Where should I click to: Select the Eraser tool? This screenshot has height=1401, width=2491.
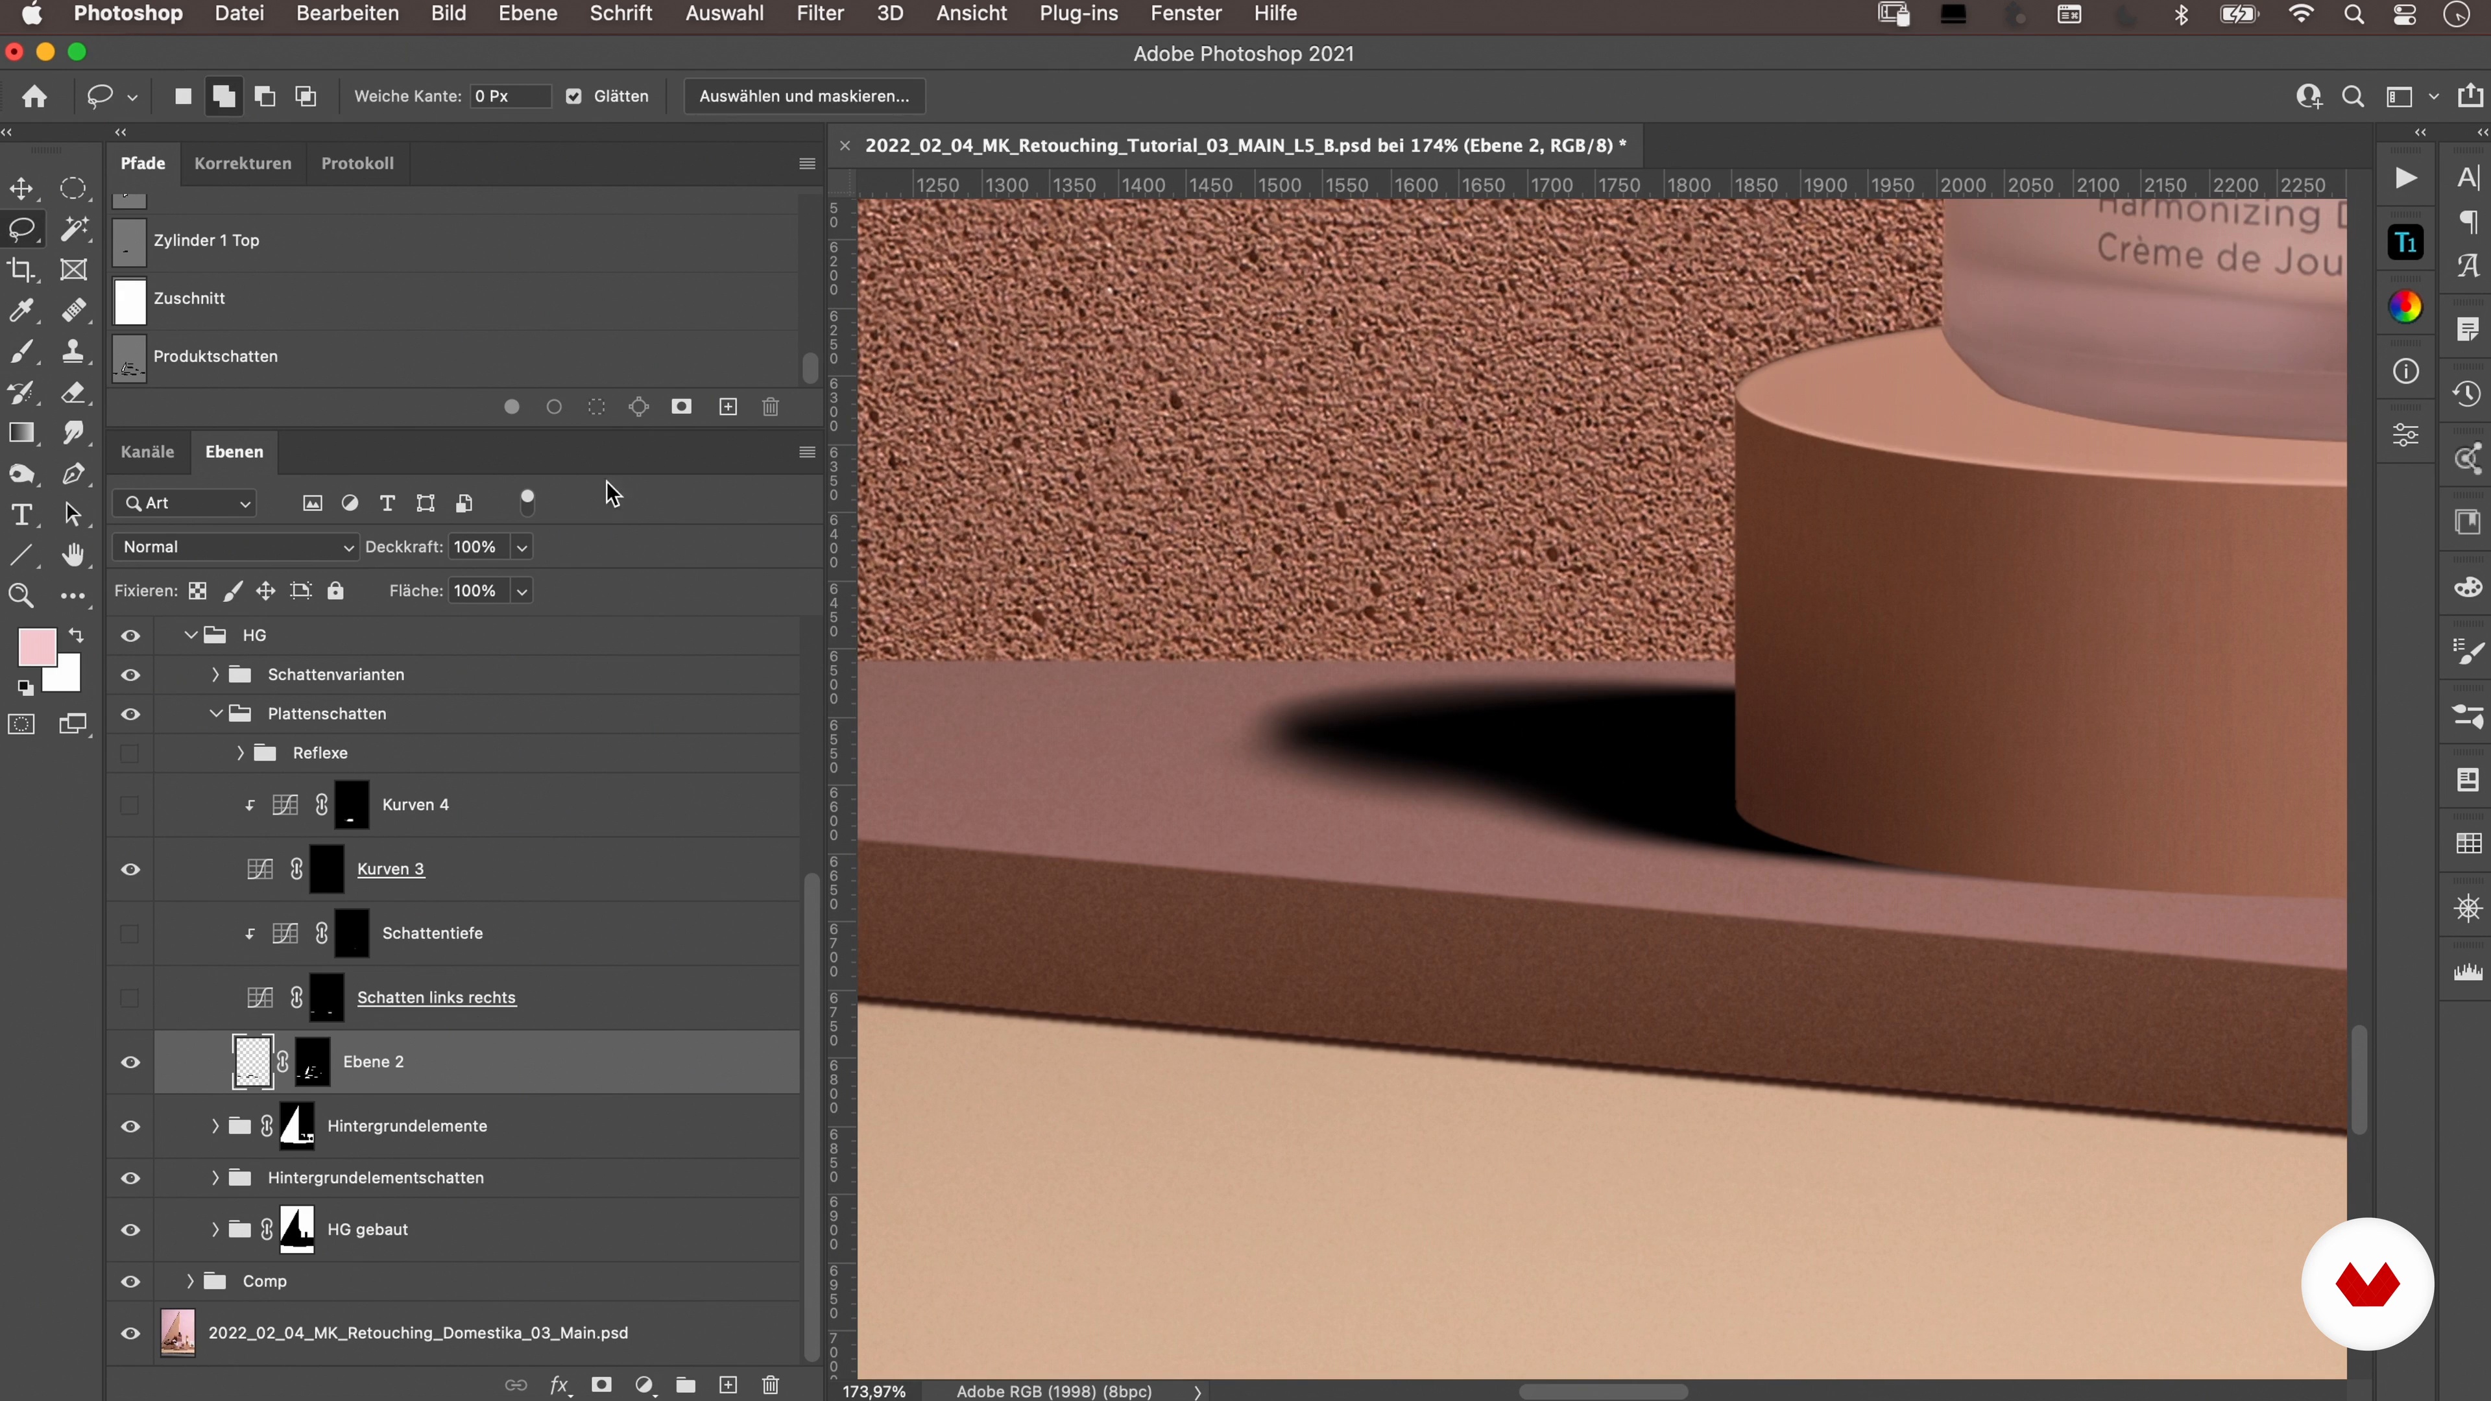[73, 392]
